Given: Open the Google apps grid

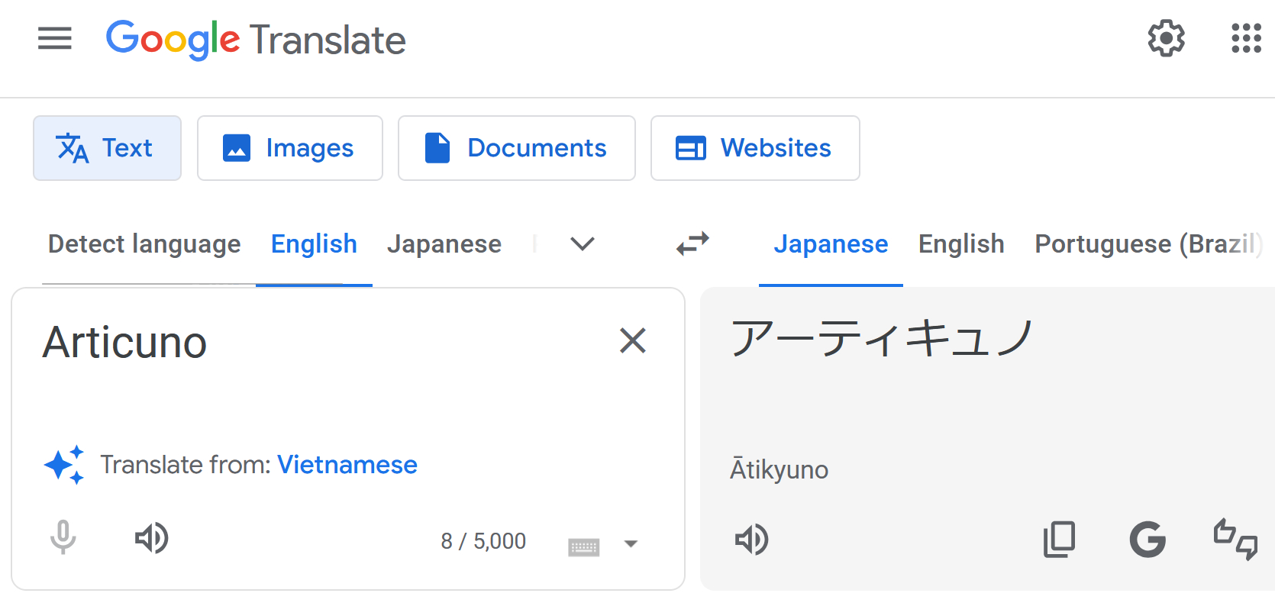Looking at the screenshot, I should (1246, 38).
